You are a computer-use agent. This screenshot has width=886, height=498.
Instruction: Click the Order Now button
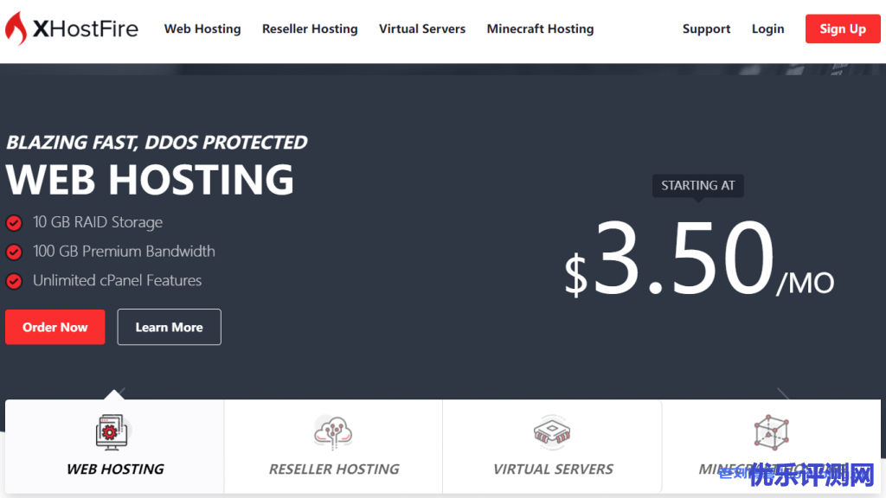tap(55, 327)
